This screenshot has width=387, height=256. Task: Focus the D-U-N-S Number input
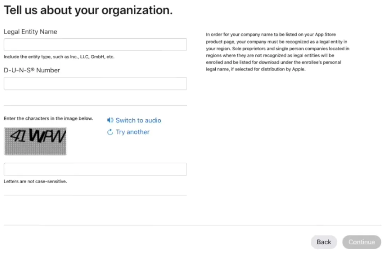coord(95,83)
